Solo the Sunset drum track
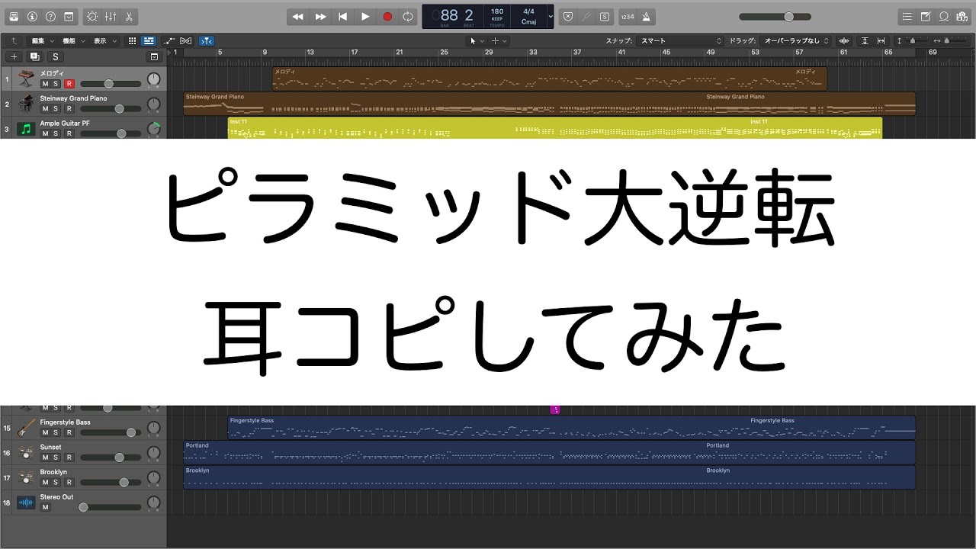976x549 pixels. (56, 457)
